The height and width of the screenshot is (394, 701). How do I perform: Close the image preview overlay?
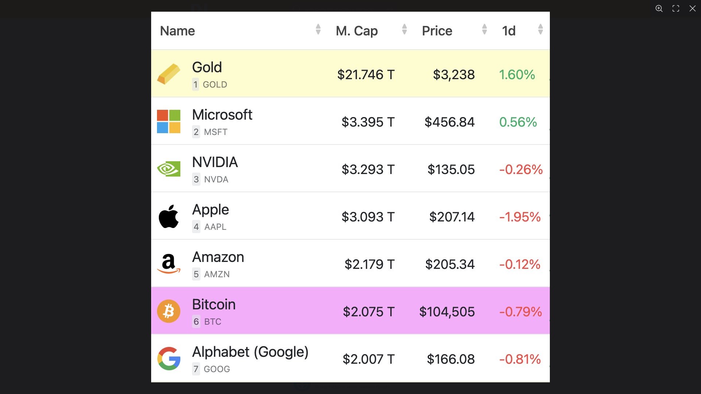(x=693, y=8)
